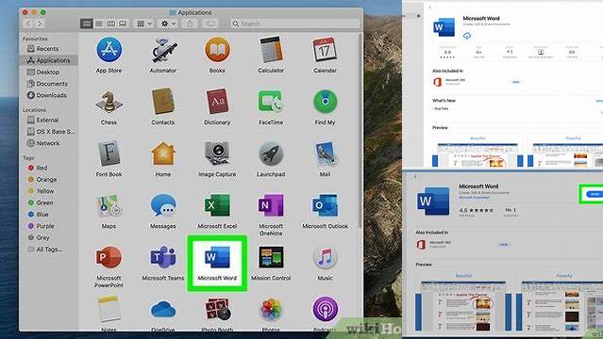Click the highlighted blue Open button
Screen dimensions: 603x339
(x=595, y=194)
